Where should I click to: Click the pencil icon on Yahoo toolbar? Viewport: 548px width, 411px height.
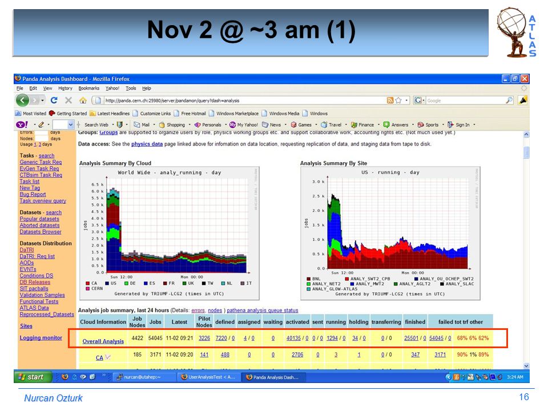pos(41,125)
